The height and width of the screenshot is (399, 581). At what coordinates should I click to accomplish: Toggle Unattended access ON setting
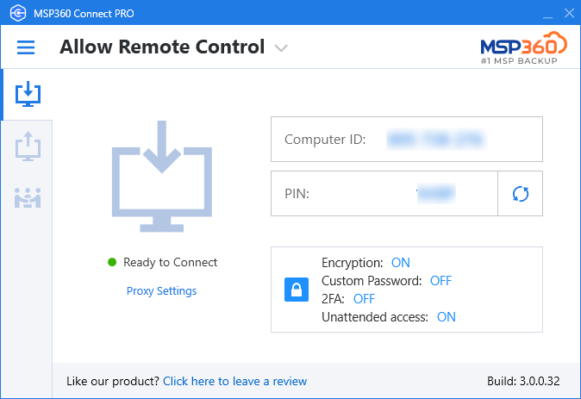point(447,317)
